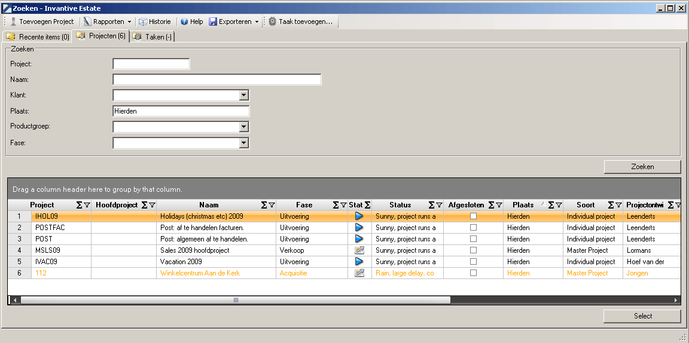This screenshot has height=343, width=689.
Task: Open the Klant dropdown list
Action: coord(244,95)
